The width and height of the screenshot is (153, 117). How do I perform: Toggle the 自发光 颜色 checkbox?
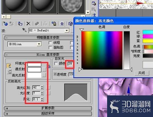56,64
